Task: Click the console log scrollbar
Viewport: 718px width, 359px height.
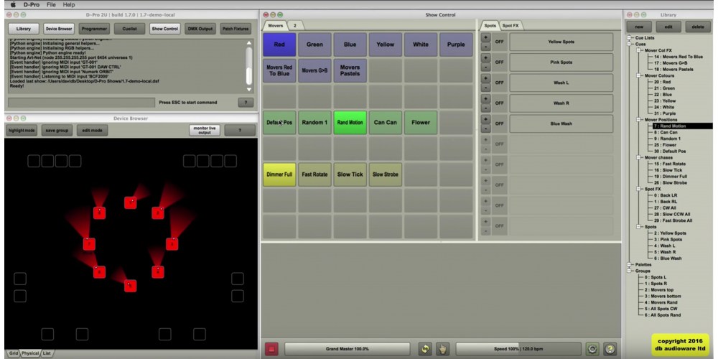Action: click(249, 65)
